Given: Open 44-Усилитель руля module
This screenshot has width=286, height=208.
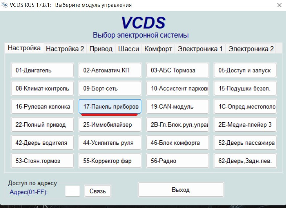Looking at the screenshot, I should pos(110,143).
